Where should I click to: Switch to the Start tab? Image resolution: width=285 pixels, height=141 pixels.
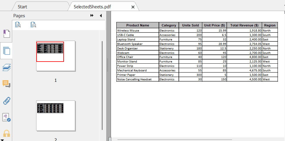(x=22, y=7)
